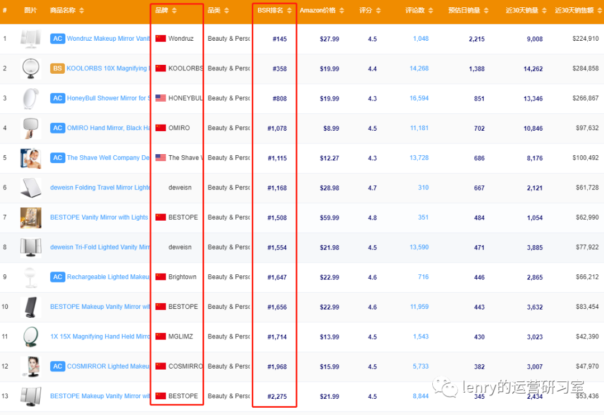Open Wondruz Makeup Mirror product link
The height and width of the screenshot is (415, 604).
(108, 39)
